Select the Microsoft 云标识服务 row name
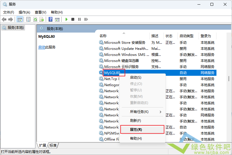 121,67
